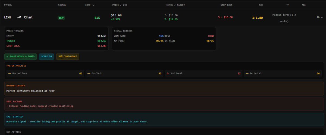Click the Exit Strategy description text

tap(77, 121)
